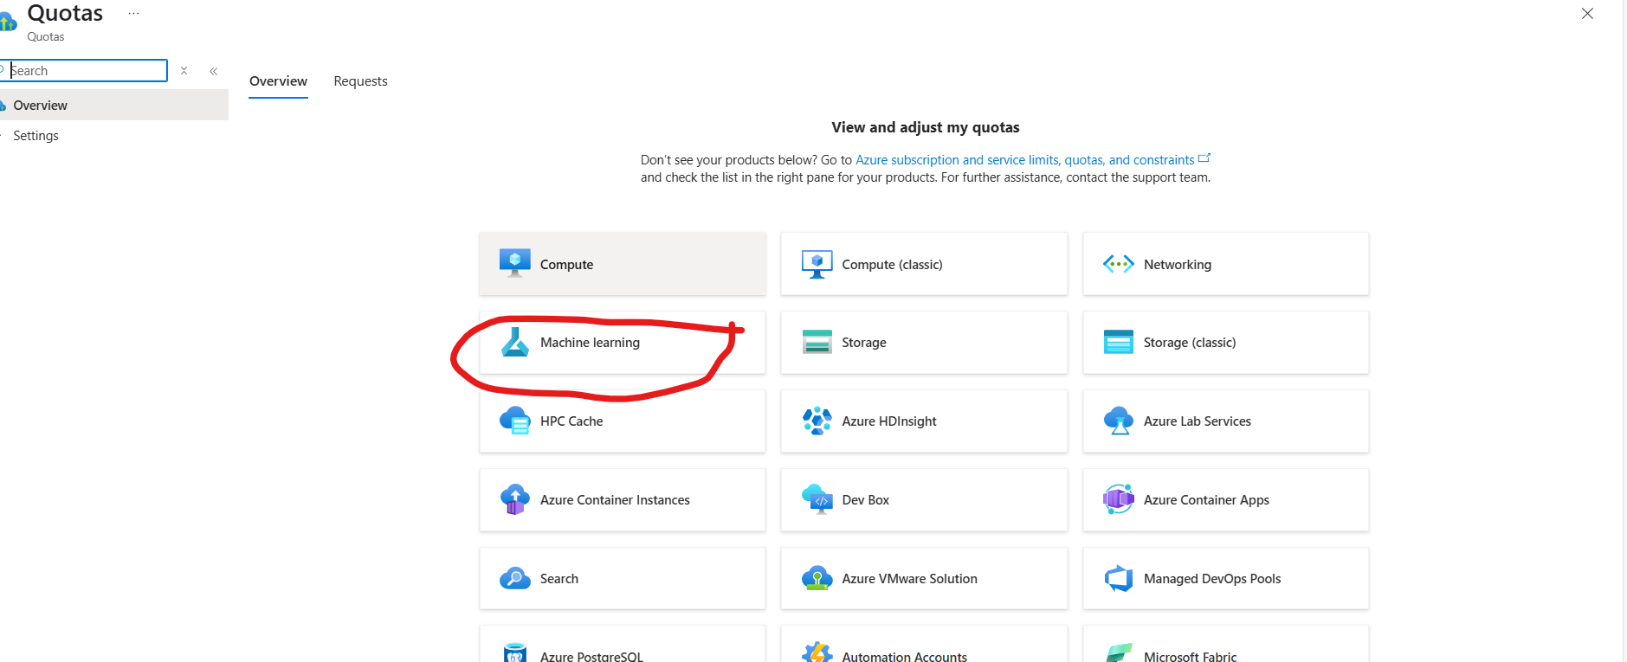Click the Azure VMware Solution icon
Image resolution: width=1627 pixels, height=662 pixels.
click(817, 578)
